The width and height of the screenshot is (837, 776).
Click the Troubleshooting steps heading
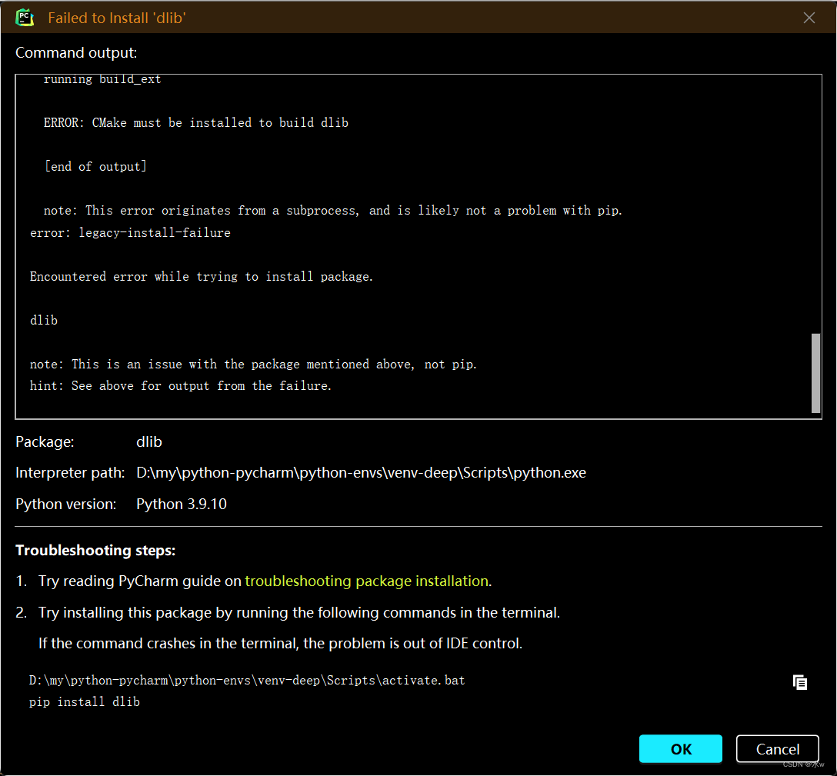[95, 550]
